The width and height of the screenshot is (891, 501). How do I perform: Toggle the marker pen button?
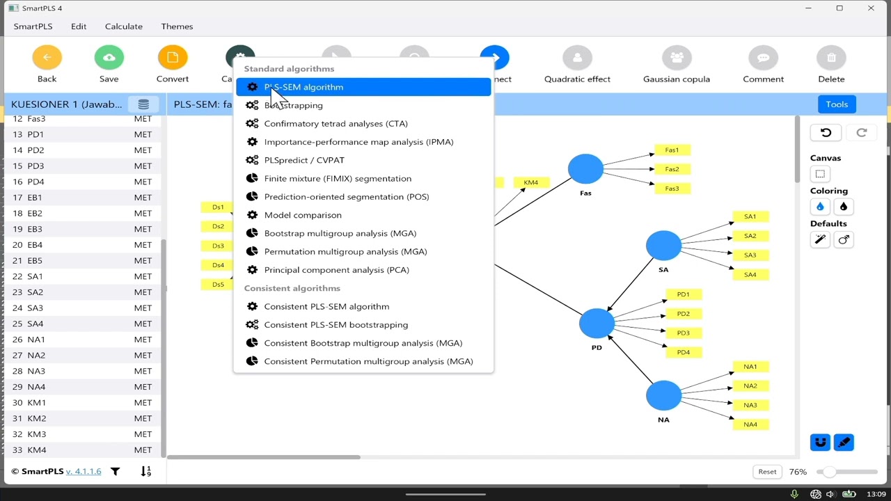[x=844, y=442]
